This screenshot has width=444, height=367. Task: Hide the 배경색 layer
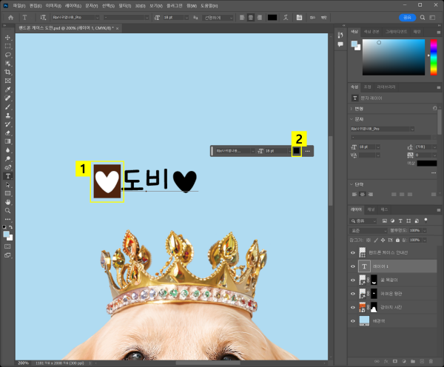352,321
